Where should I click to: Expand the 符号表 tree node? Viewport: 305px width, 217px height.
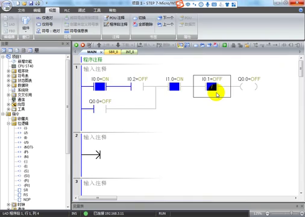point(8,76)
